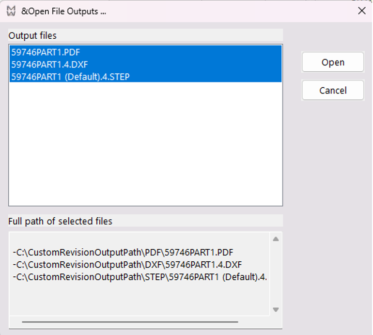Viewport: 373px width, 335px height.
Task: Select the 59746PART1.4.DXF list entry
Action: (146, 64)
